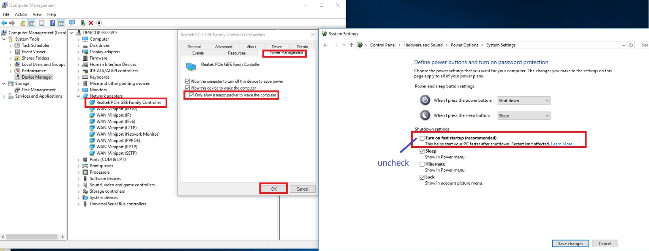Click the Back arrow in System Settings window
Viewport: 649px width, 251px height.
325,45
